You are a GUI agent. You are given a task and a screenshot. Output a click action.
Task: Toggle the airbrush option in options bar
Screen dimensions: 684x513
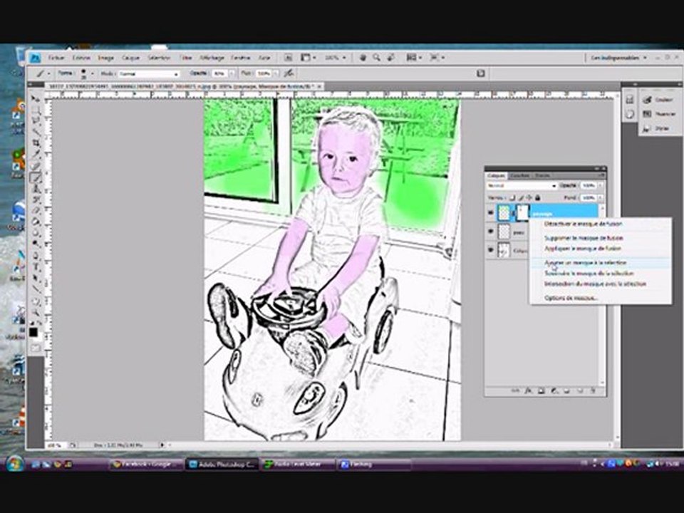(x=289, y=73)
